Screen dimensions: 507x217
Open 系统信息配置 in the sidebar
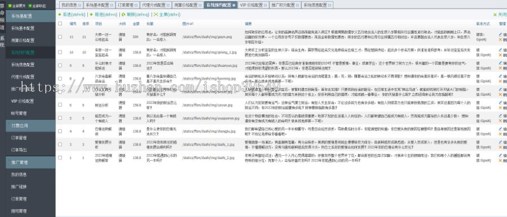point(23,65)
